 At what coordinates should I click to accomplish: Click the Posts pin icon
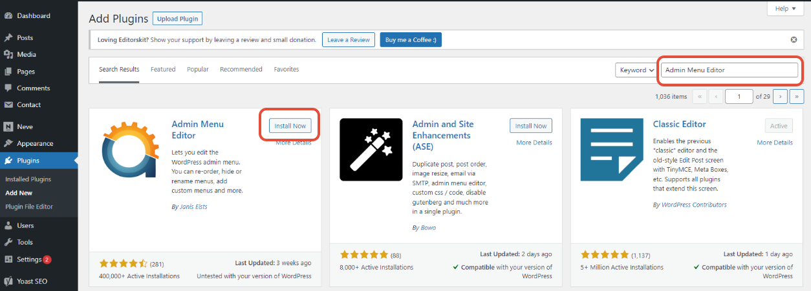coord(8,38)
